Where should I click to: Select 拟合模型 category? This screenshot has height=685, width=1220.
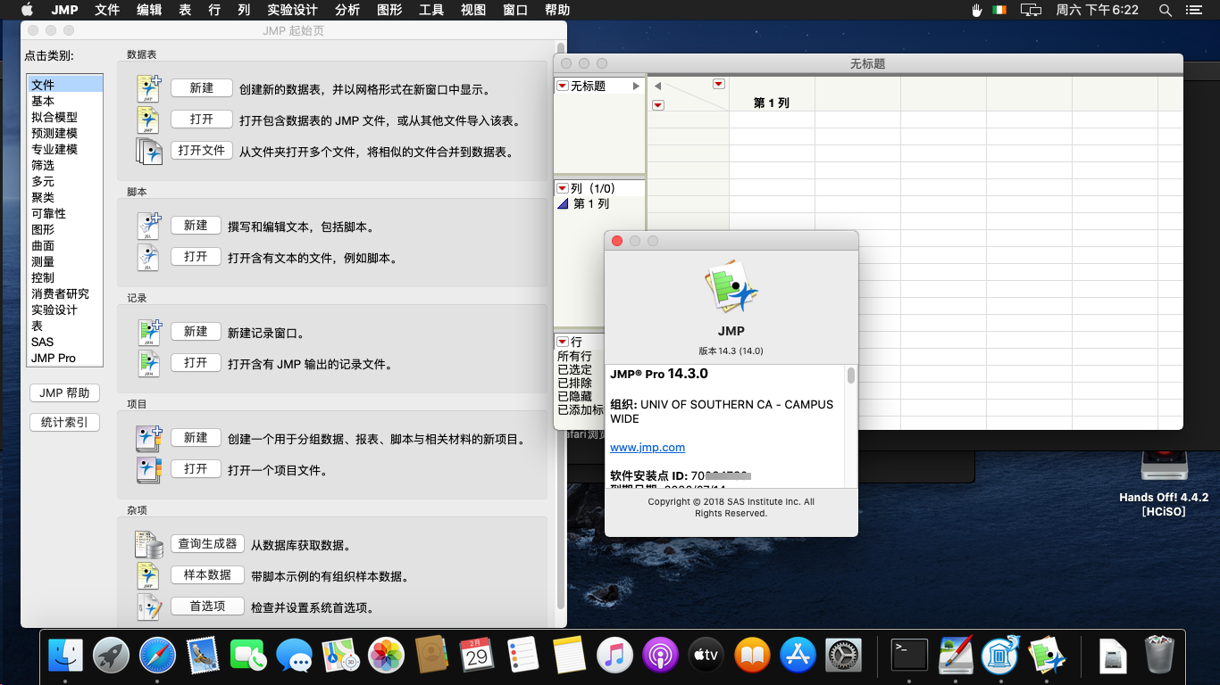[65, 117]
